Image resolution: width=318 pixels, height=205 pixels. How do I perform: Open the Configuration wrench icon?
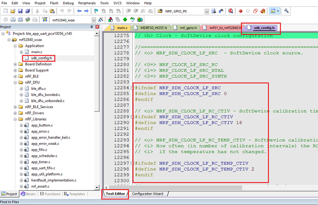[x=287, y=11]
